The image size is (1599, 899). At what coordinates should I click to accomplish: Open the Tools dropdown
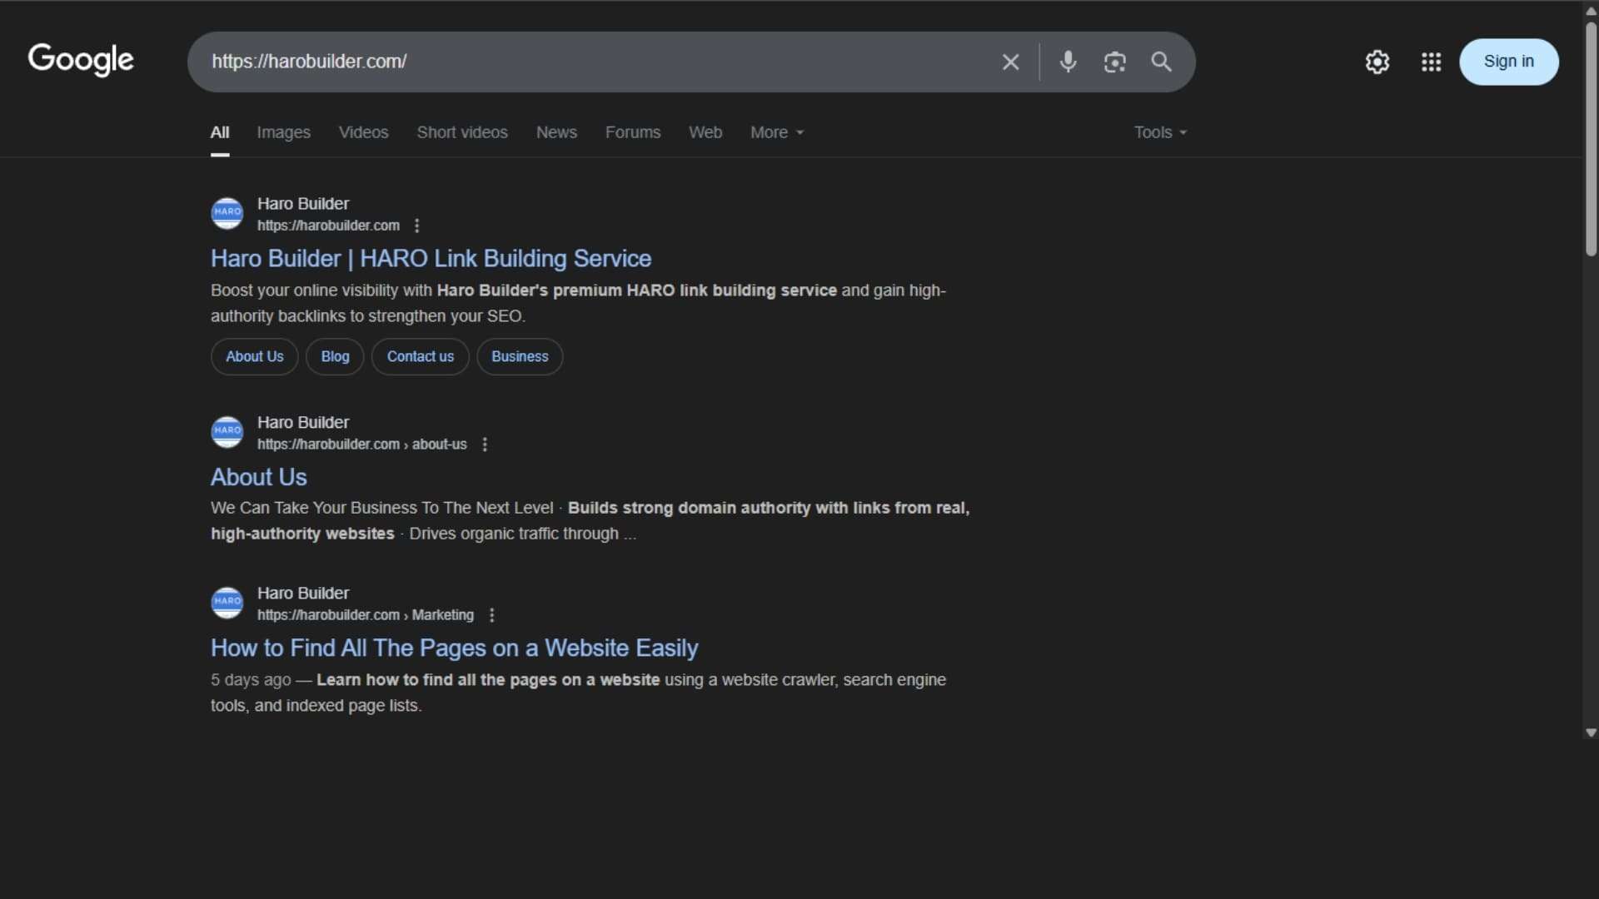pyautogui.click(x=1160, y=132)
